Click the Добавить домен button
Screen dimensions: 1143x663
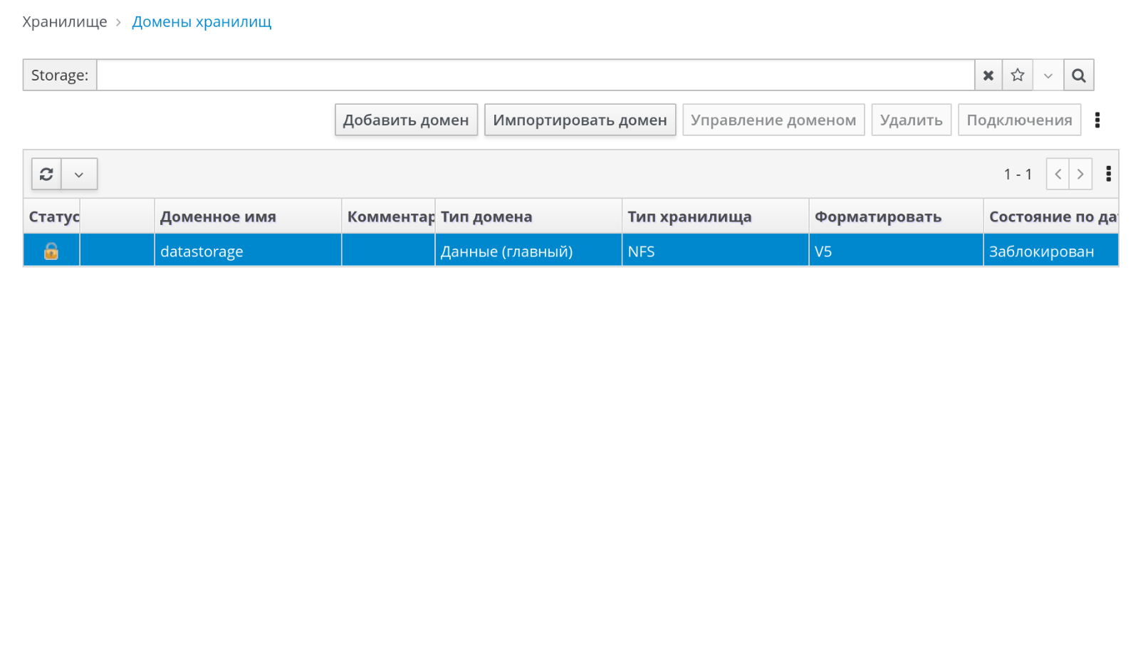click(x=406, y=120)
